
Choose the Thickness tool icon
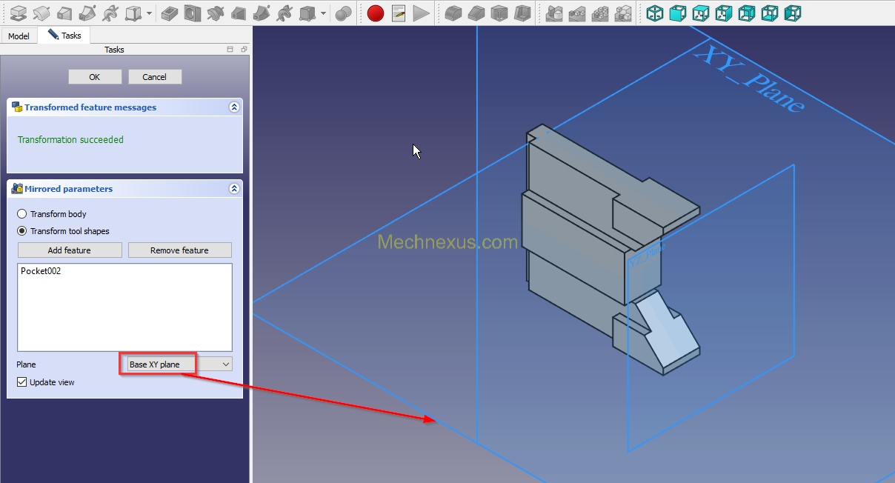tap(522, 13)
